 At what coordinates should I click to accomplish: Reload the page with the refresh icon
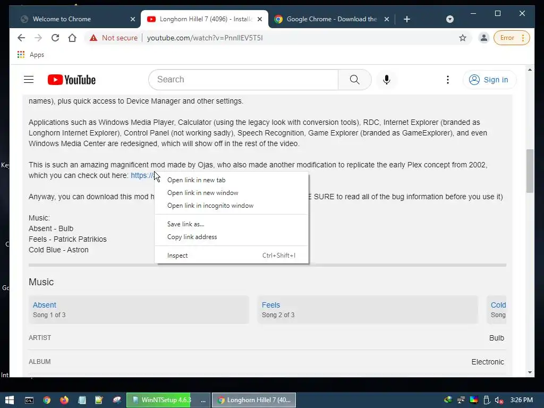pyautogui.click(x=55, y=38)
